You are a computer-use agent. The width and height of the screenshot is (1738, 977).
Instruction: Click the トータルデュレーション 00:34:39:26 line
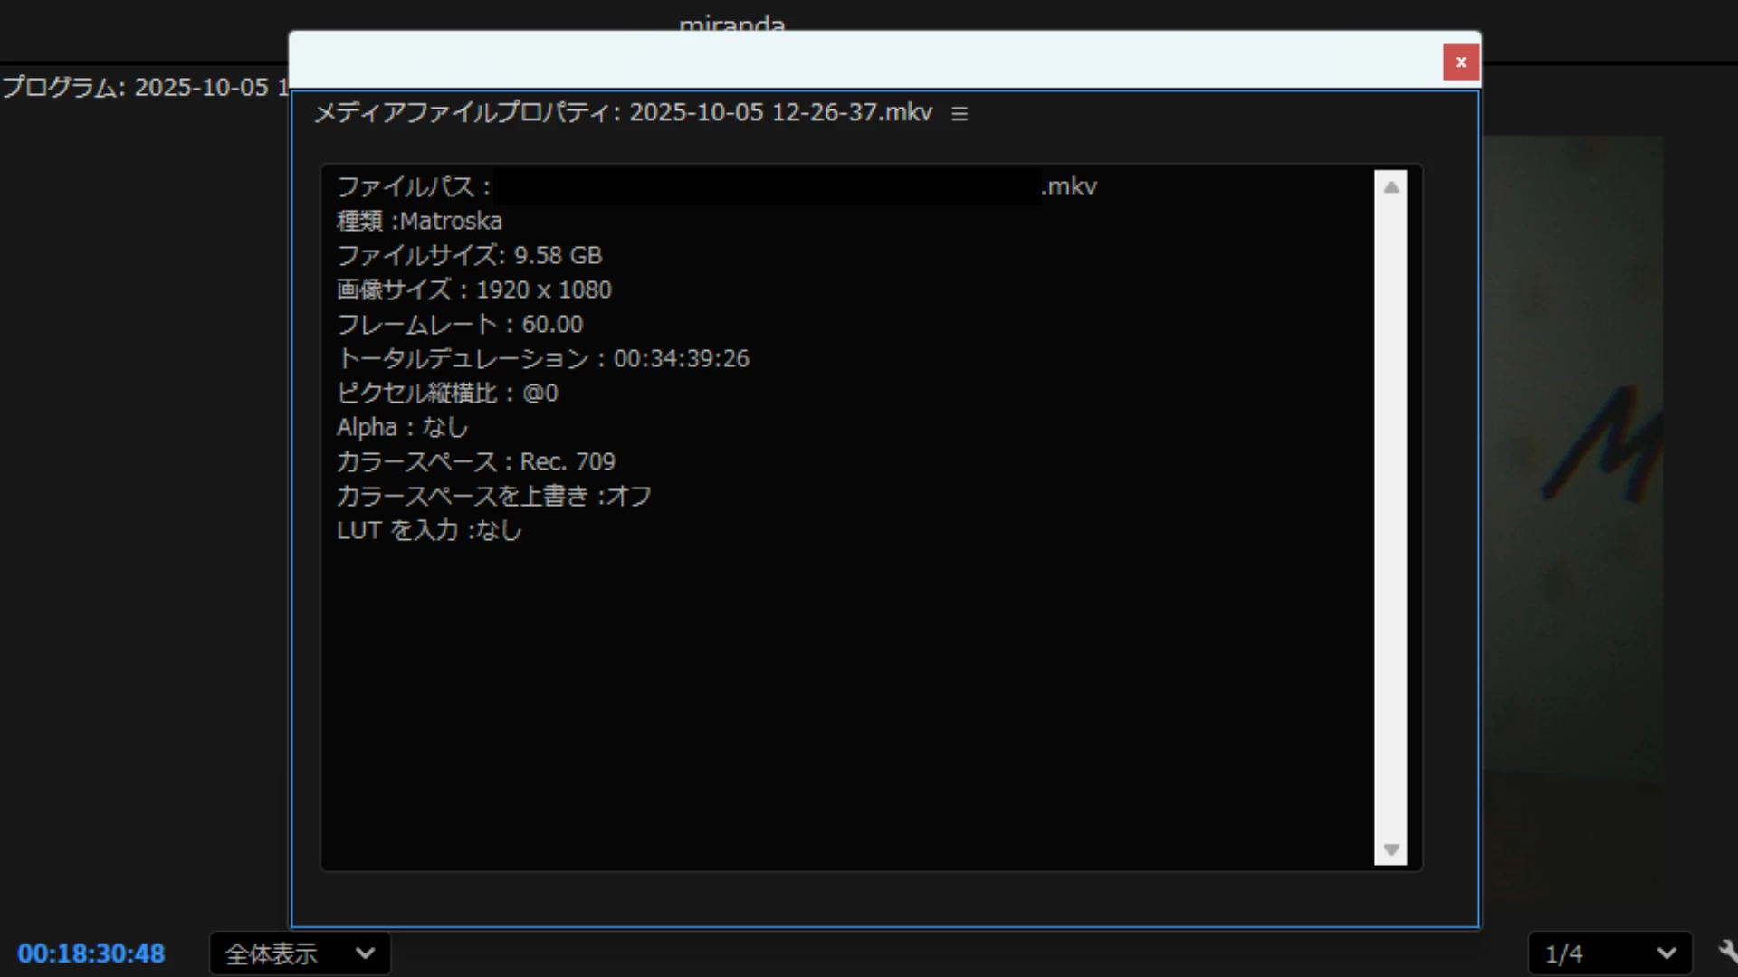[542, 359]
